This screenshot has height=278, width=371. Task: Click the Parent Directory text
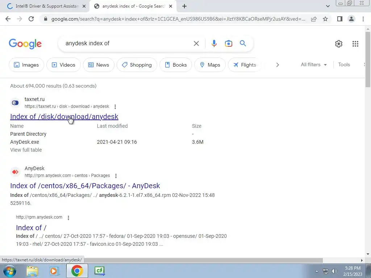tap(28, 134)
